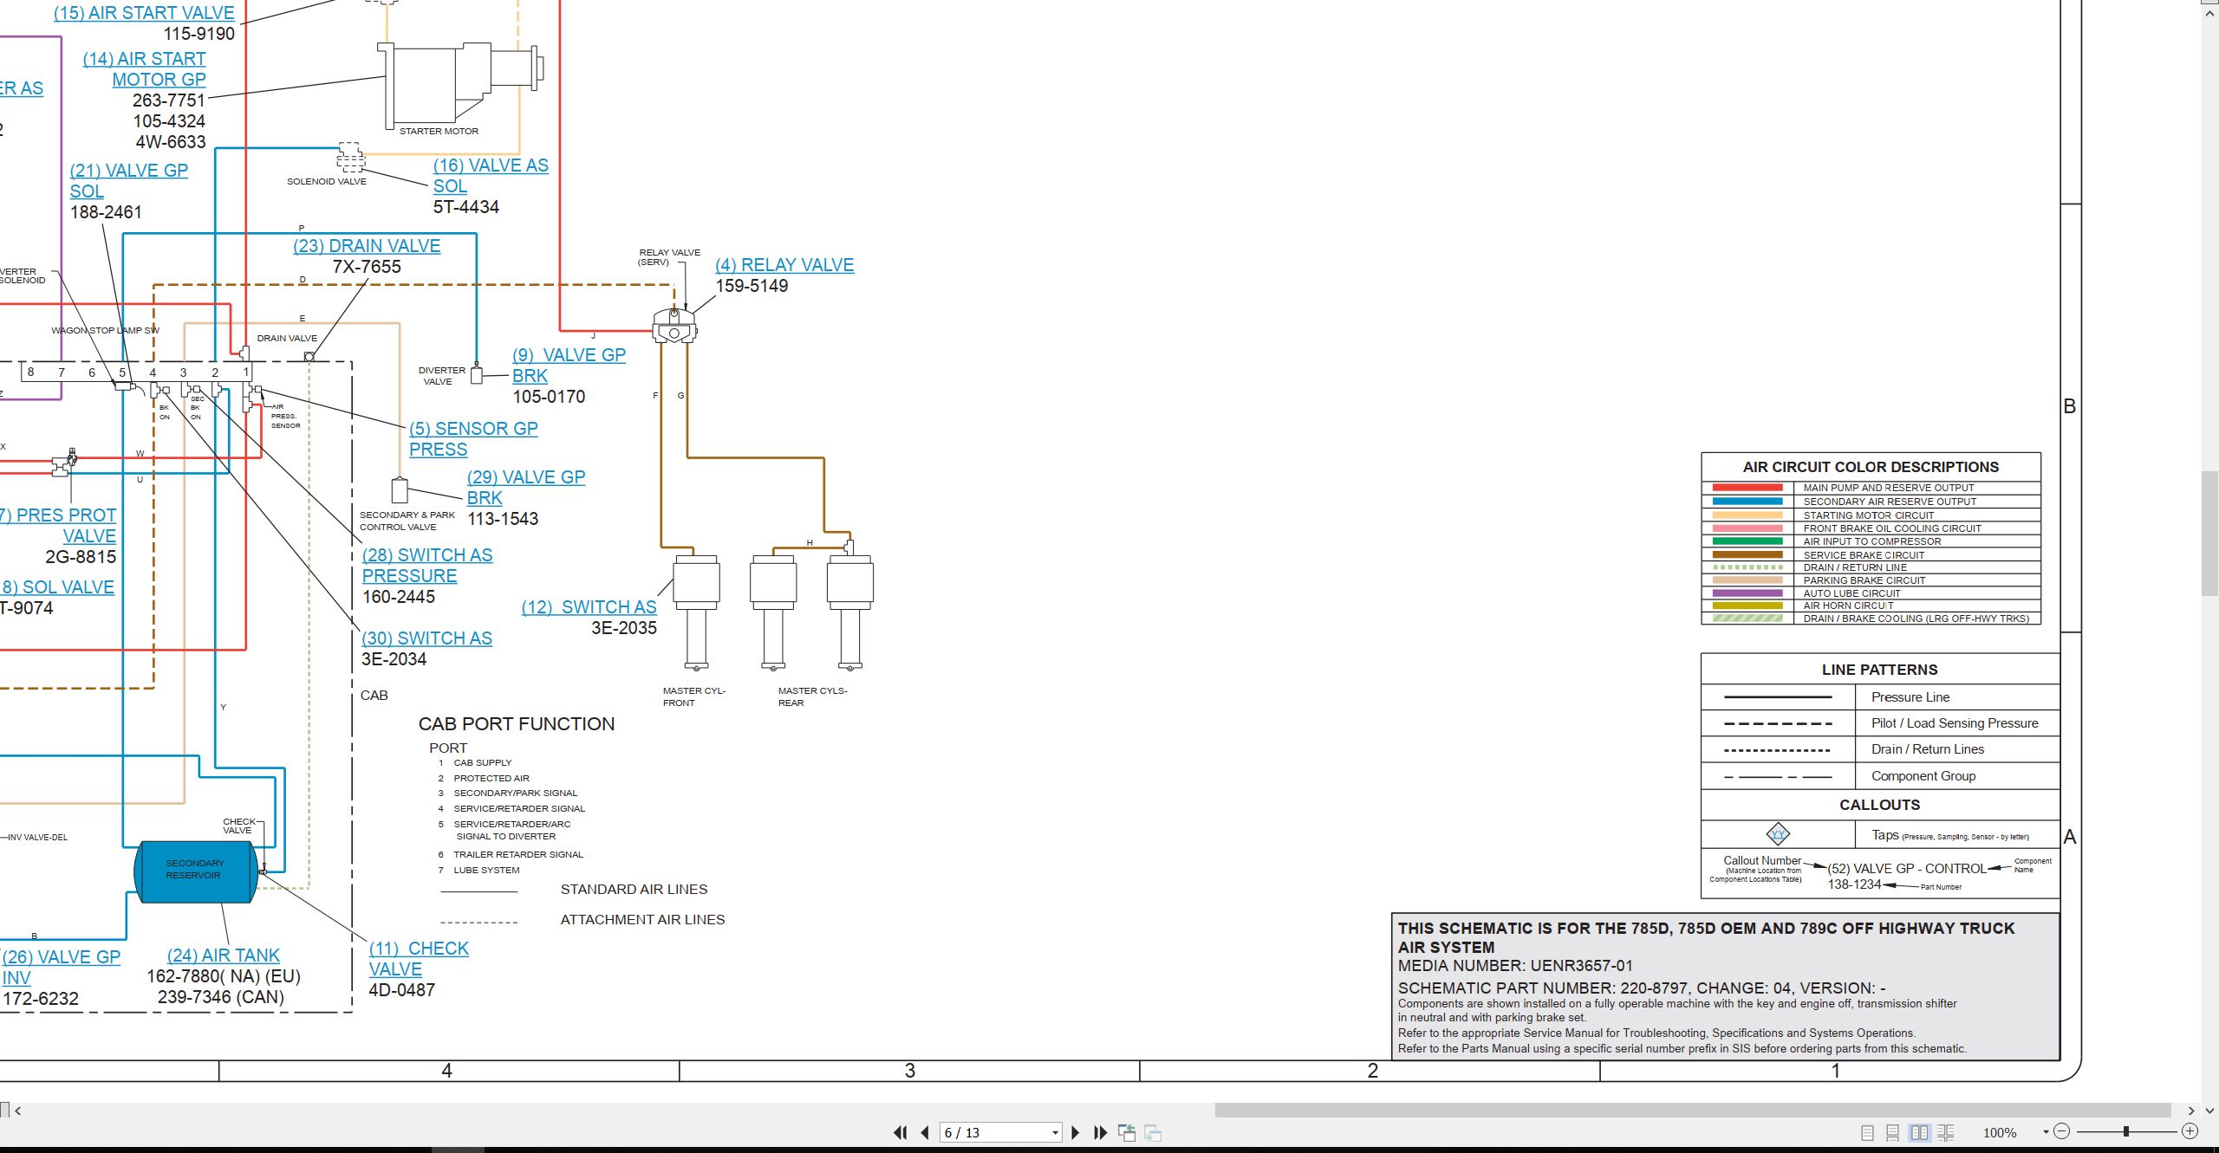This screenshot has height=1153, width=2219.
Task: Go to the previous page
Action: (925, 1132)
